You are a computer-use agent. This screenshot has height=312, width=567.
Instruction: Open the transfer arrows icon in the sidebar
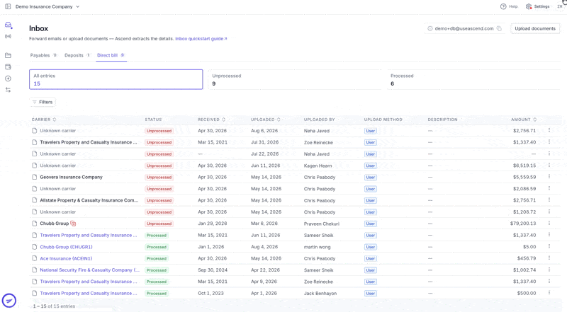[x=8, y=90]
